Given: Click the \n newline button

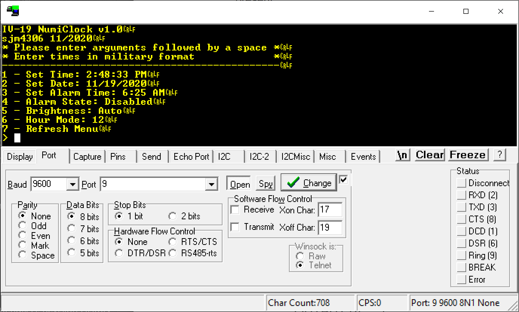Looking at the screenshot, I should point(403,155).
